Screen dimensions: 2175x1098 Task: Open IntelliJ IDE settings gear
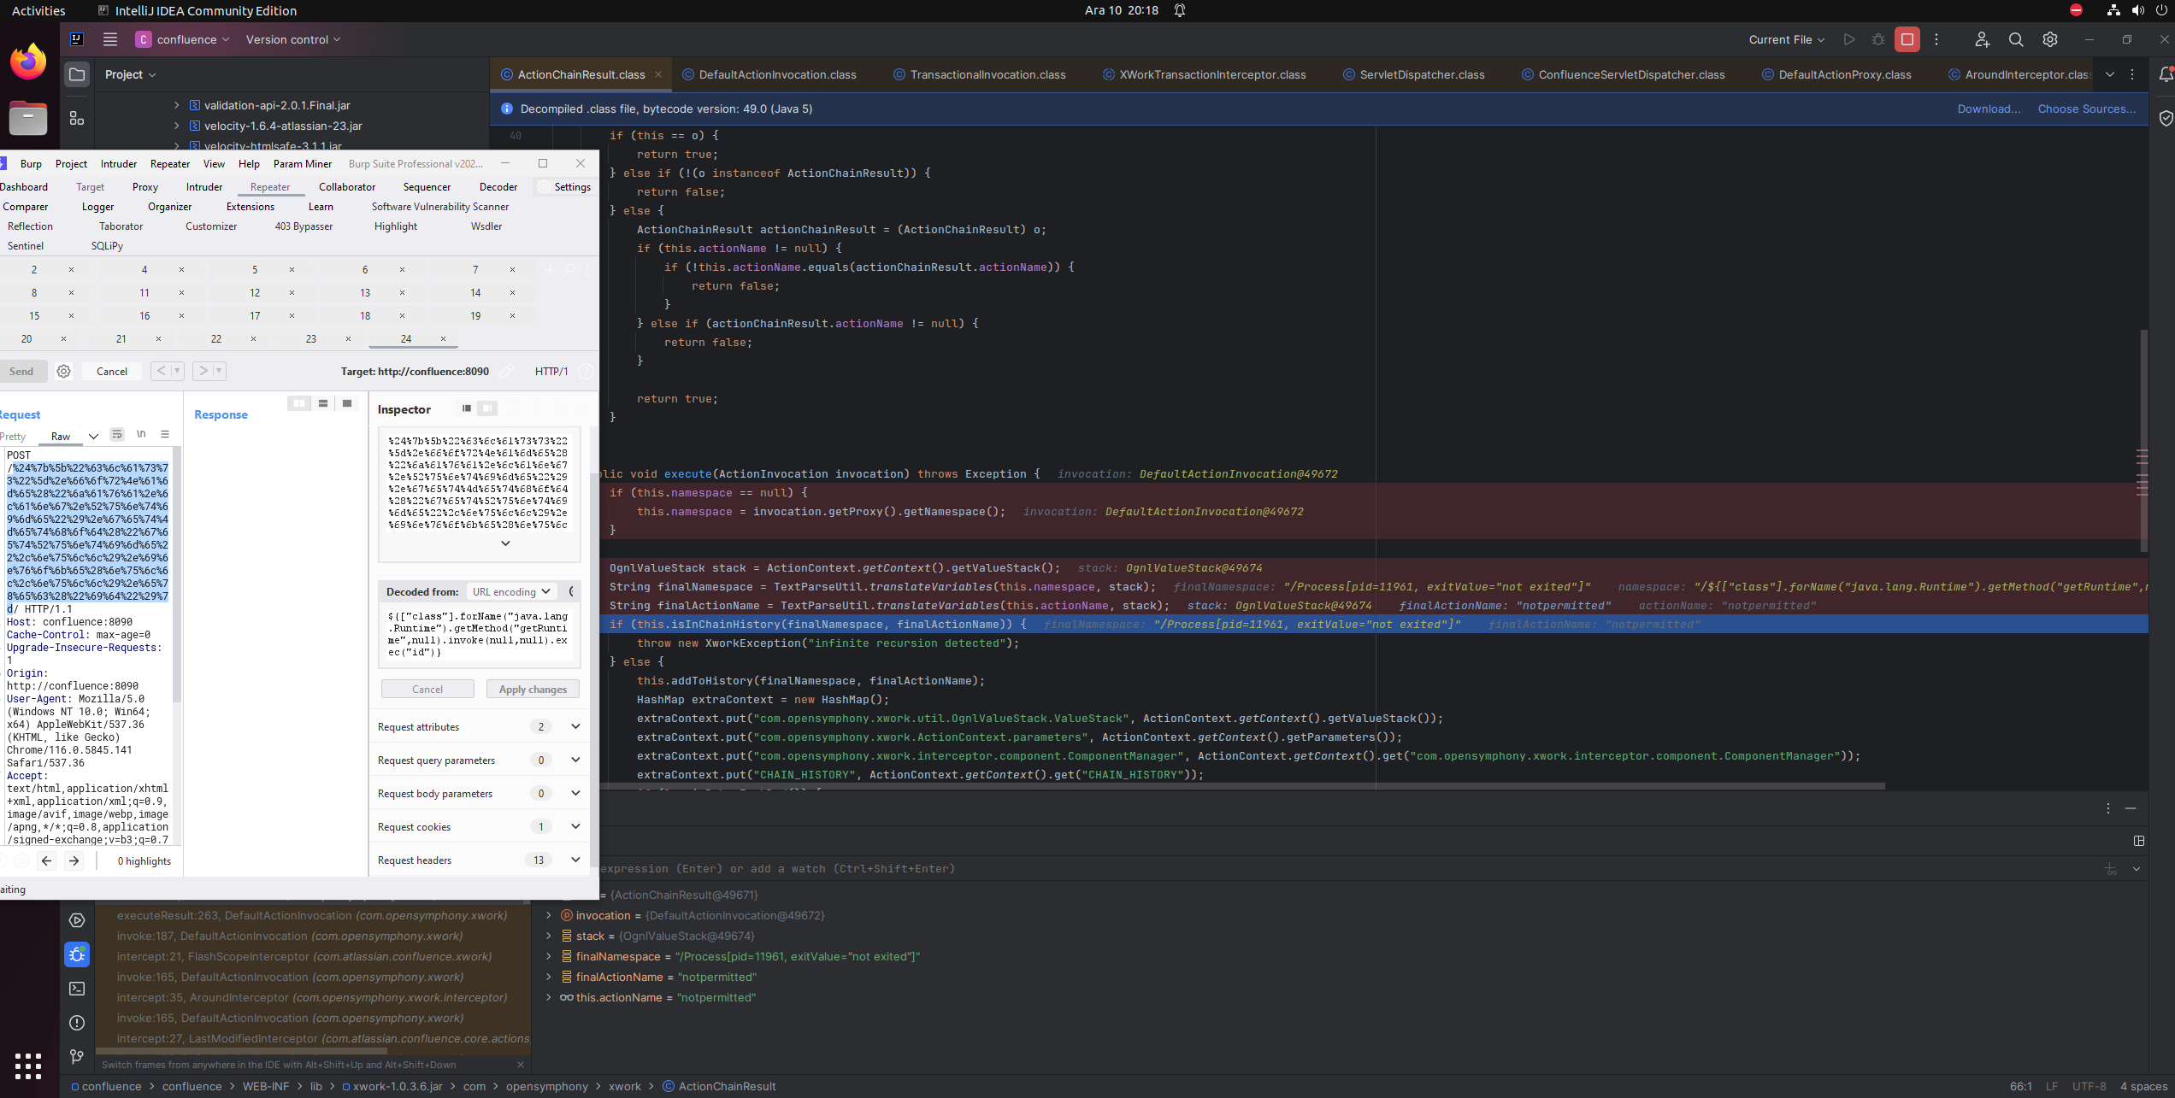2050,39
